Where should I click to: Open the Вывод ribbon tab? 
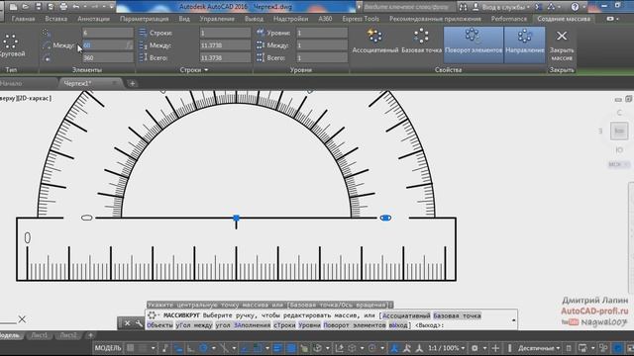pos(254,19)
